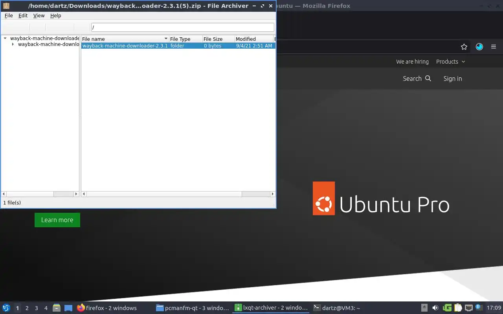Switch to virtual desktop 4

click(46, 308)
